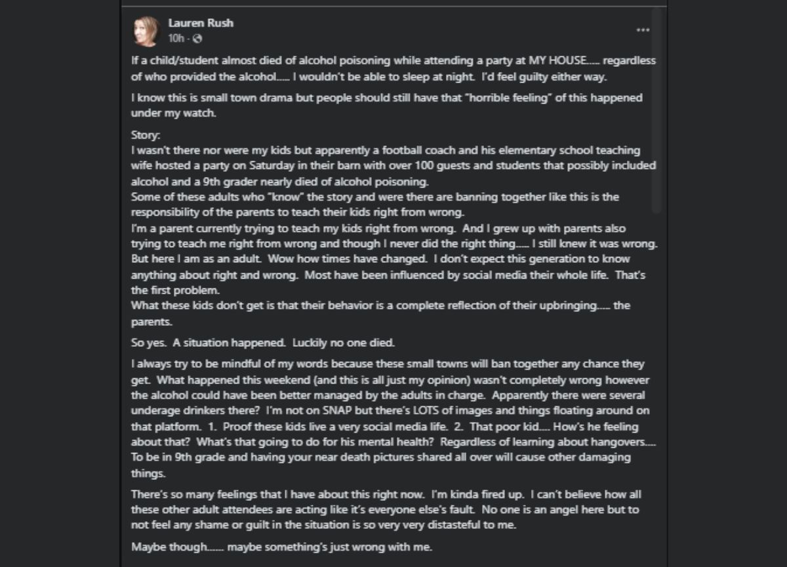The image size is (787, 567).
Task: Click the sentence beginning "I know this is small town drama"
Action: point(387,105)
